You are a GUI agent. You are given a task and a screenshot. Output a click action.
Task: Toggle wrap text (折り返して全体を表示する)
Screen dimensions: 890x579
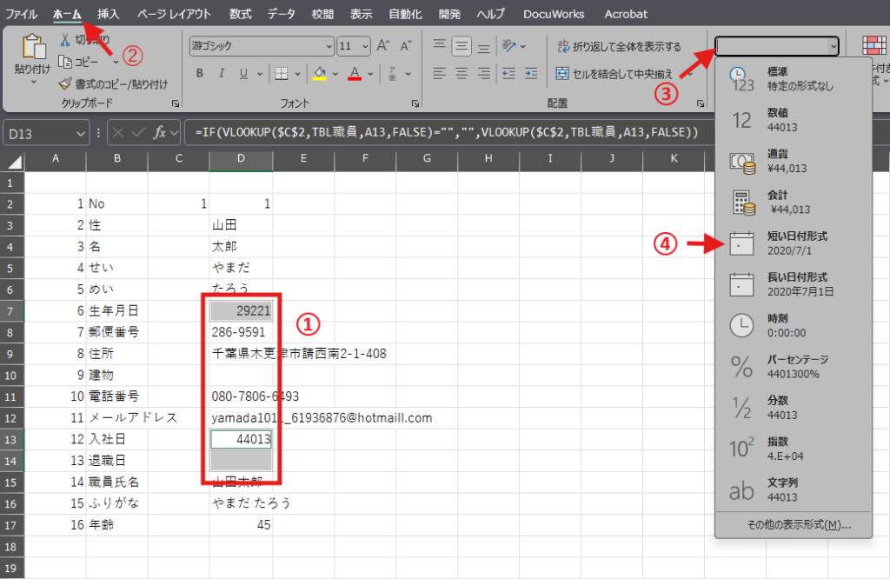[x=619, y=46]
